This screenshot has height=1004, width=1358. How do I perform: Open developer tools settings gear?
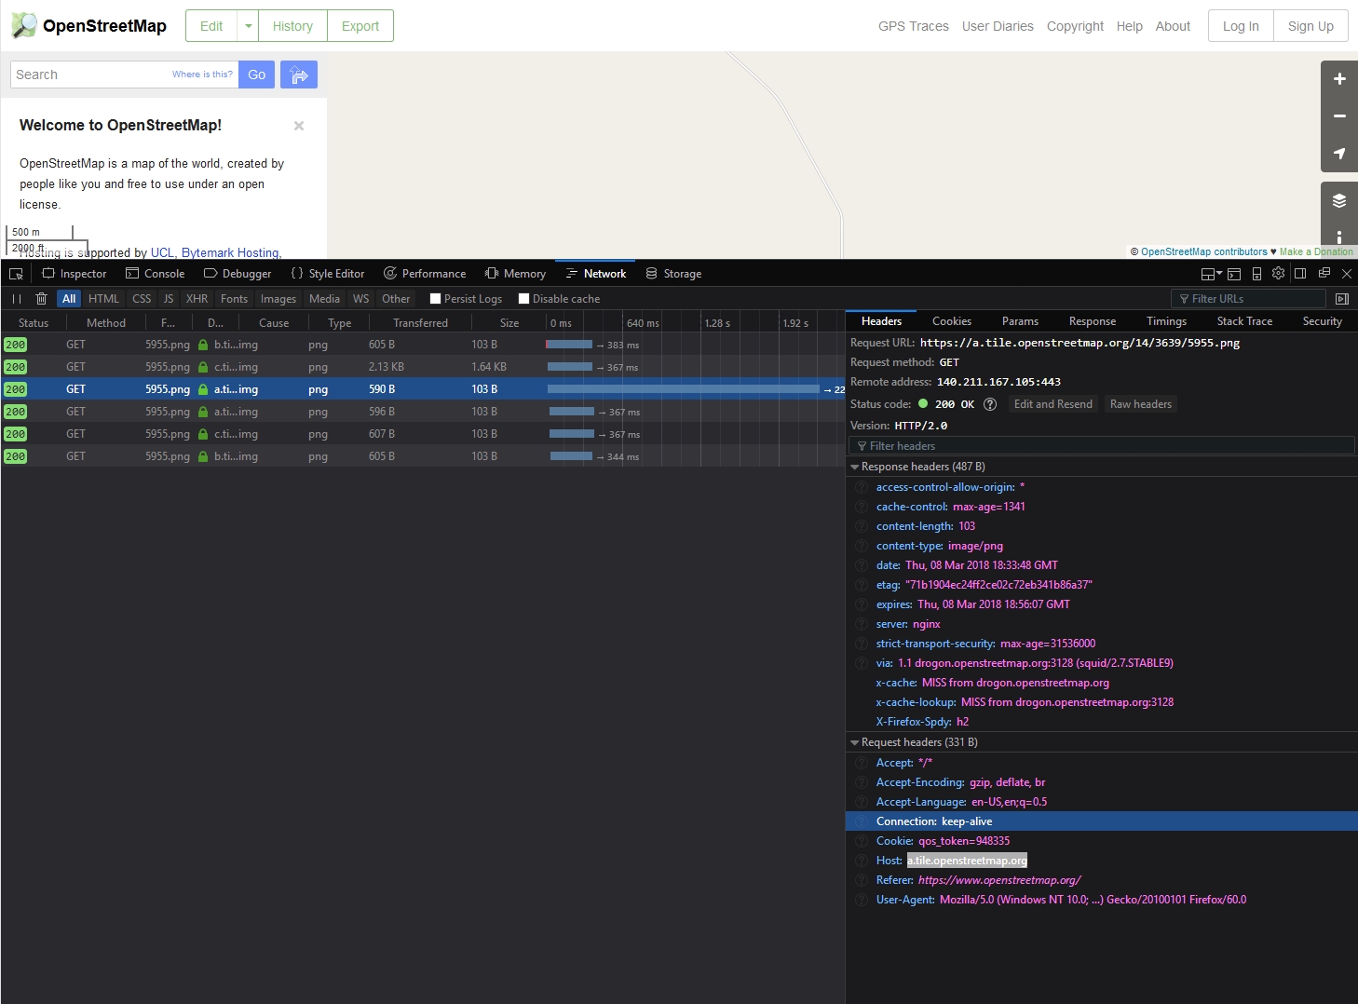[x=1278, y=274]
